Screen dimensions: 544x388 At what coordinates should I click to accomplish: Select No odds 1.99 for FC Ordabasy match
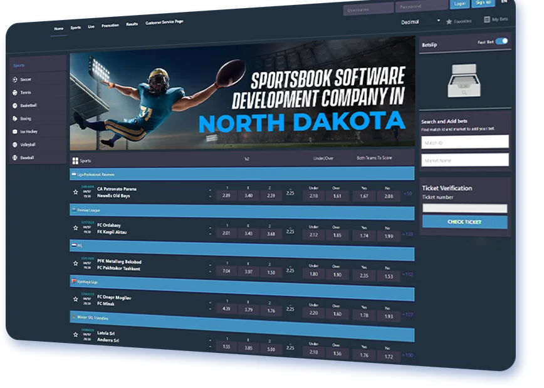(389, 236)
